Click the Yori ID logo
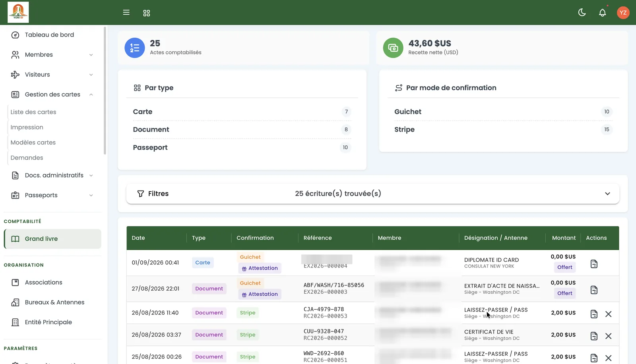 (18, 12)
